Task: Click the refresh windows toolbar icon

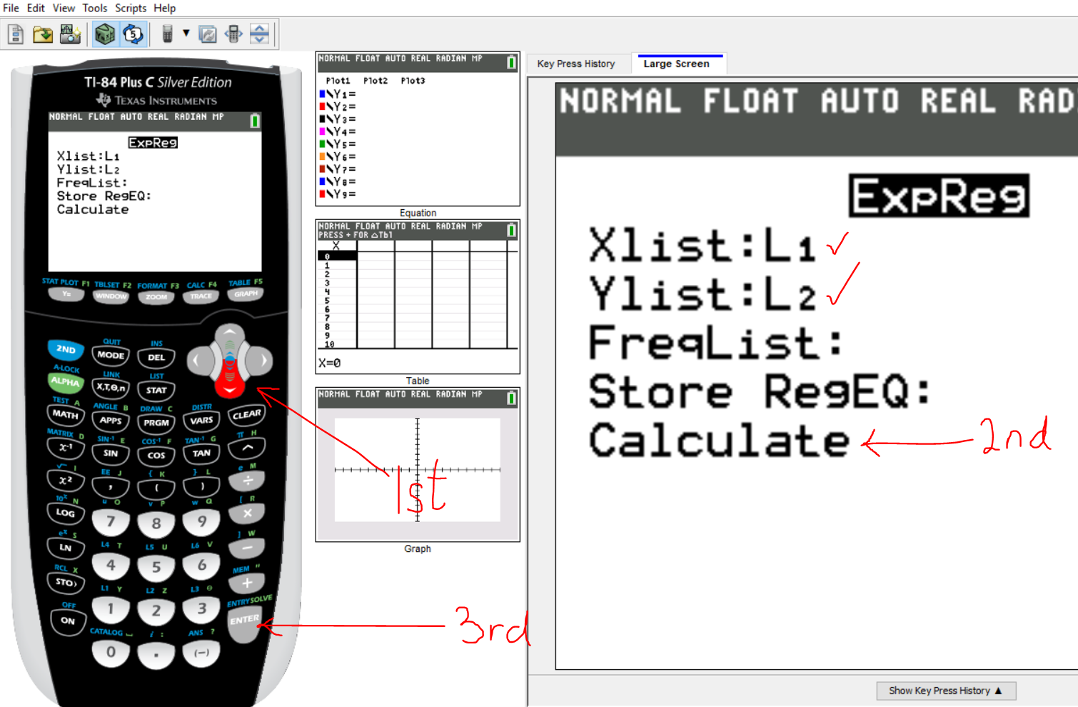Action: 208,34
